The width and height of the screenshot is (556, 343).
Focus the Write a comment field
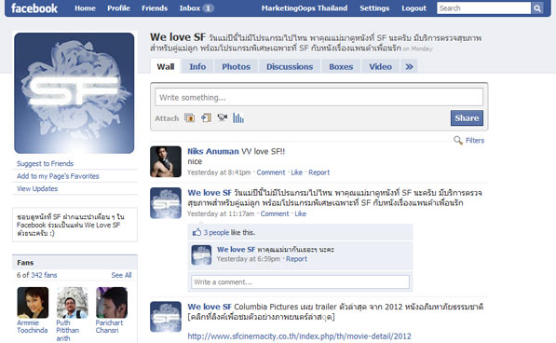click(300, 282)
